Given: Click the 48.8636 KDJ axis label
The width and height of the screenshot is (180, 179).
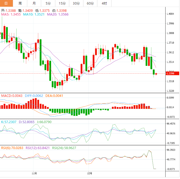Looking at the screenshot, I should pos(171,134).
